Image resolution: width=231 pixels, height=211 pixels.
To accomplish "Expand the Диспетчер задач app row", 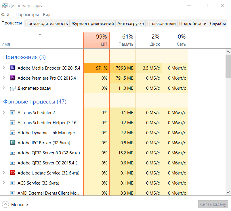I will (4, 88).
